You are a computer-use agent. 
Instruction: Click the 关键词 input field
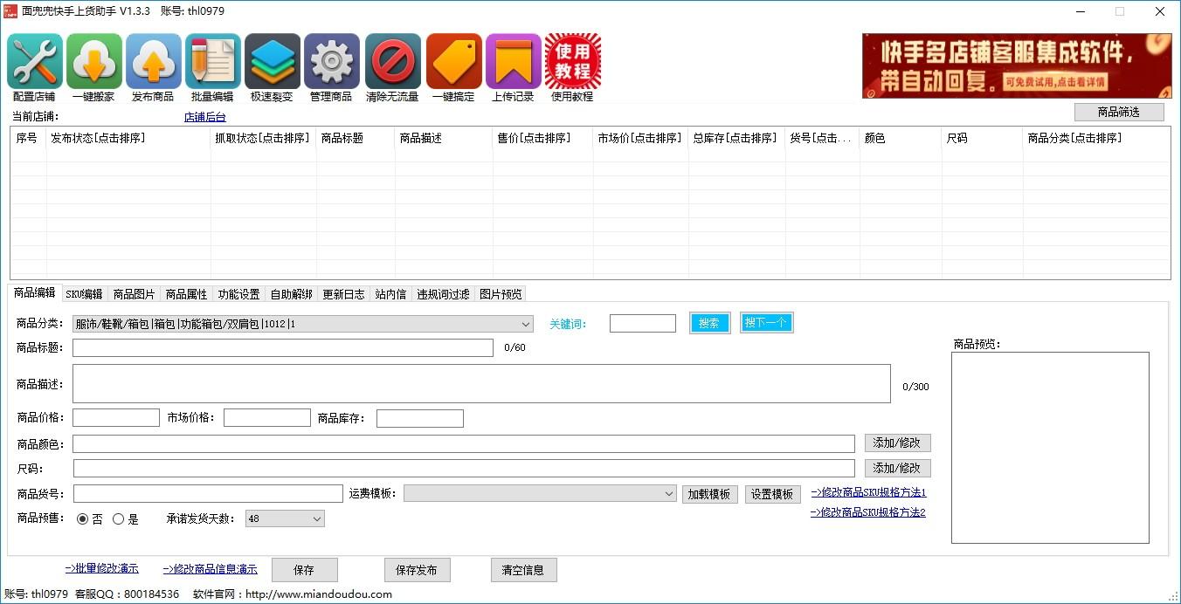click(643, 324)
